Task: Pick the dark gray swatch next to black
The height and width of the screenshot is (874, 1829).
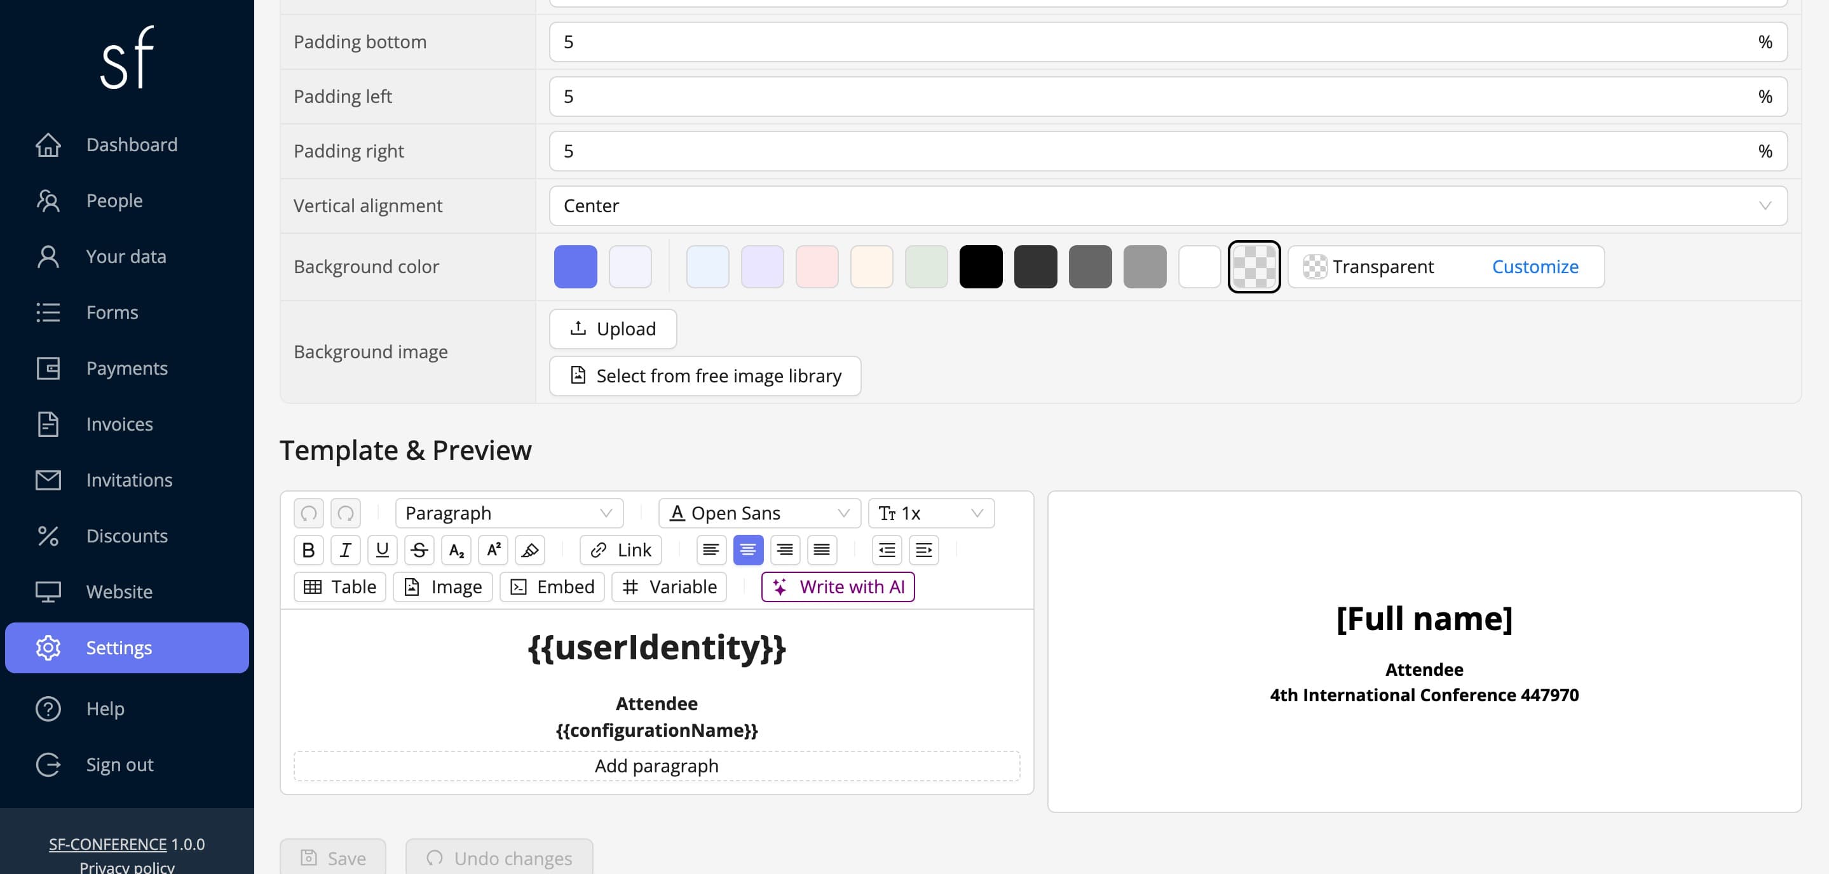Action: coord(1036,267)
